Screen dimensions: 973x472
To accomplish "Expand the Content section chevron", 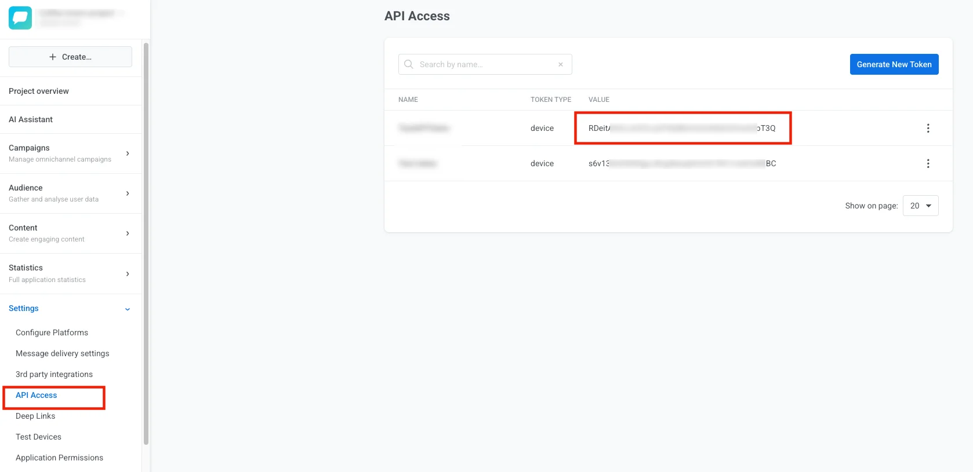I will [128, 233].
